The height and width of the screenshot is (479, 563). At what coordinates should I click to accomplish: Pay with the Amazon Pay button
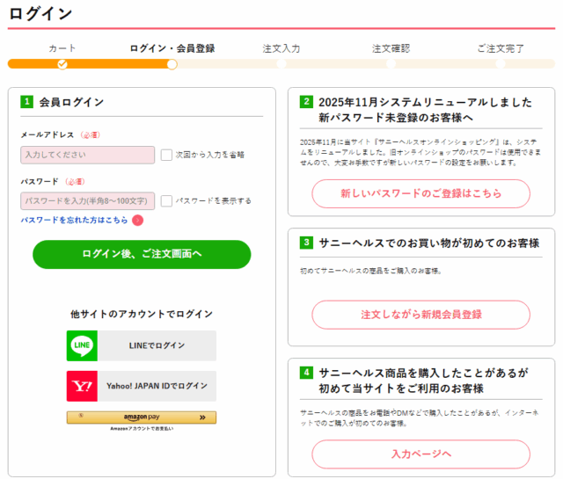click(x=141, y=417)
